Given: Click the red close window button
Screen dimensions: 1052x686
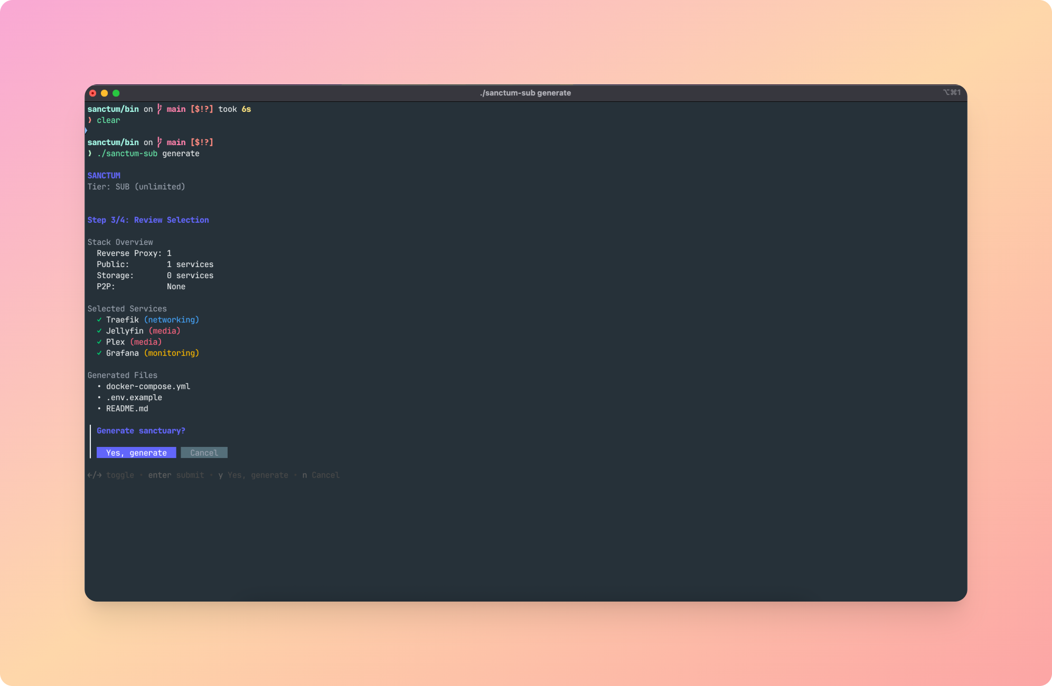Looking at the screenshot, I should pyautogui.click(x=92, y=93).
